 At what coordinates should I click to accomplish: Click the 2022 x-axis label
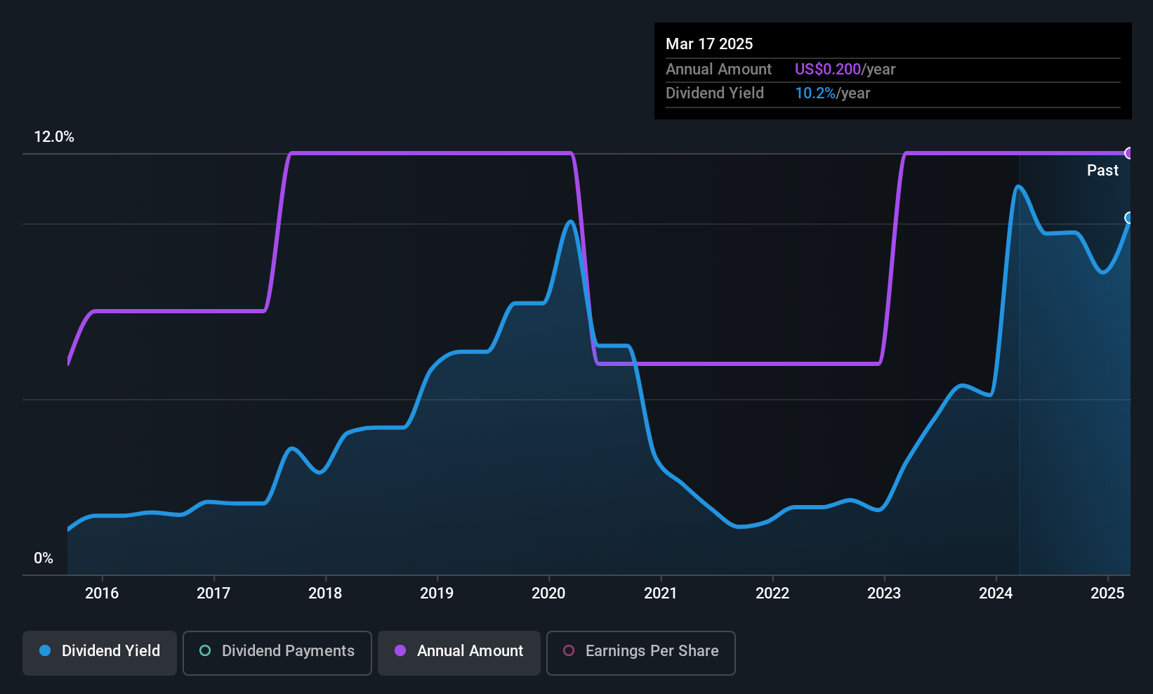pos(772,593)
